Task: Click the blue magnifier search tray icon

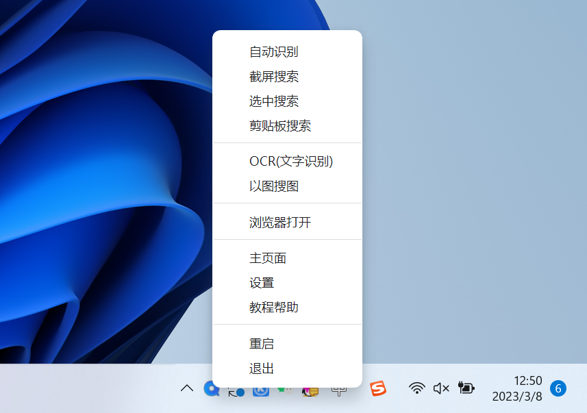Action: point(211,389)
